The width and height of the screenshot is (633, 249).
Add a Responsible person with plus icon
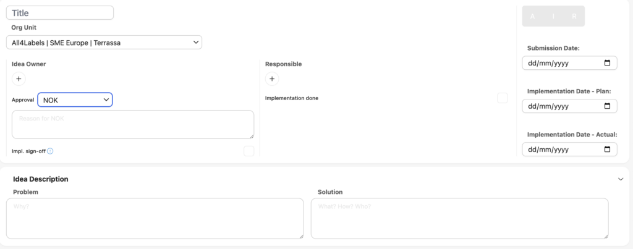(272, 78)
